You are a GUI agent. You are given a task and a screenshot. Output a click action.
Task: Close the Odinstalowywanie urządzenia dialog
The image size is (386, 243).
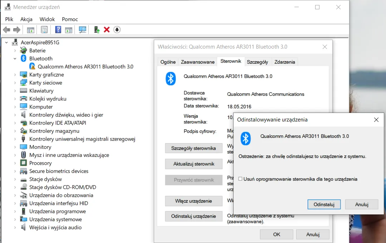pyautogui.click(x=376, y=120)
